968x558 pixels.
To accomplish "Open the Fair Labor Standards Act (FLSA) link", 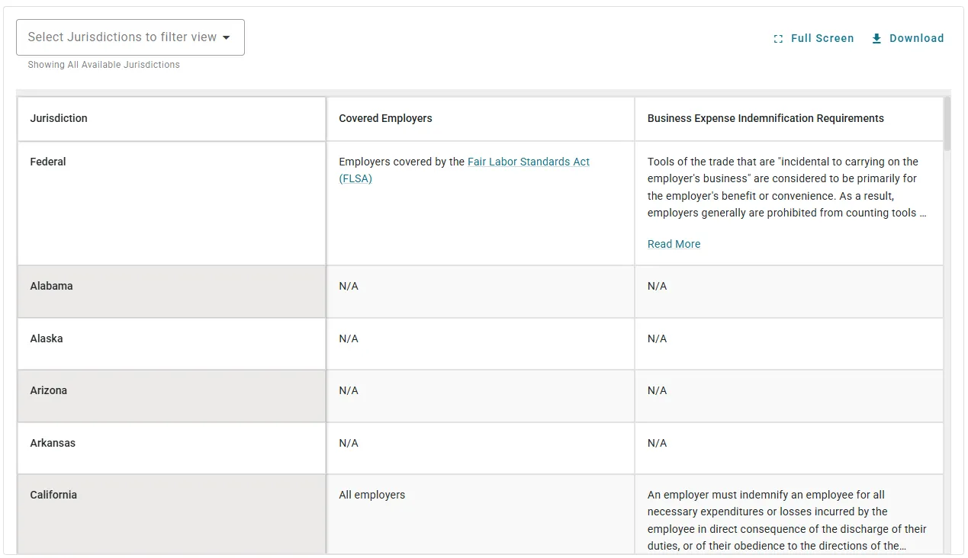I will (528, 162).
